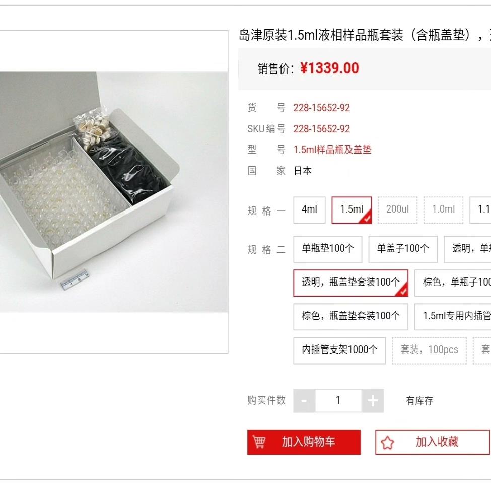Choose 单瓶垫100个 option
Screen dimensions: 491x491
coord(327,249)
